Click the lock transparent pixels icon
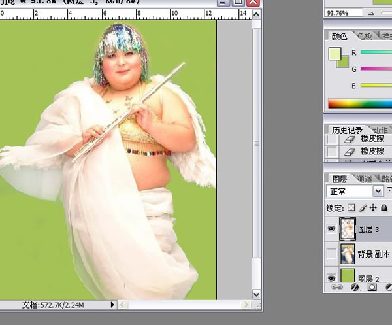 click(351, 208)
